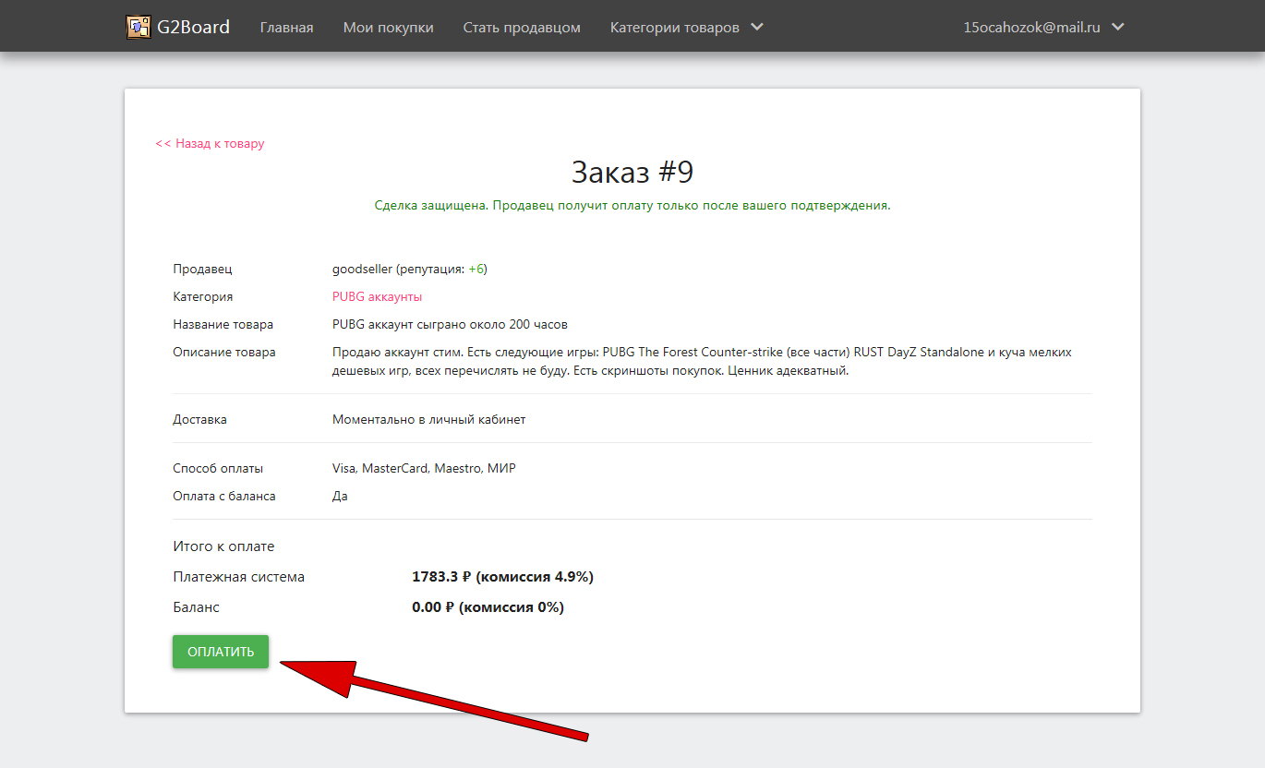Expand Категории товаров dropdown
The image size is (1265, 768).
click(x=687, y=28)
